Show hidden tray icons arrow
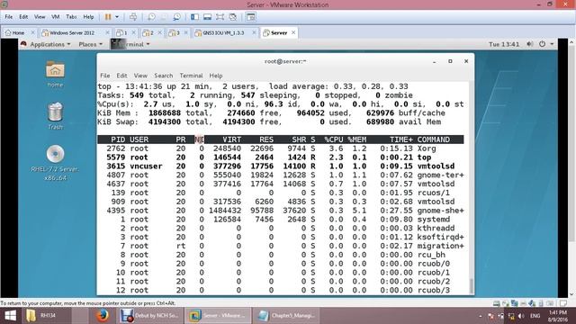Image resolution: width=576 pixels, height=324 pixels. 481,316
